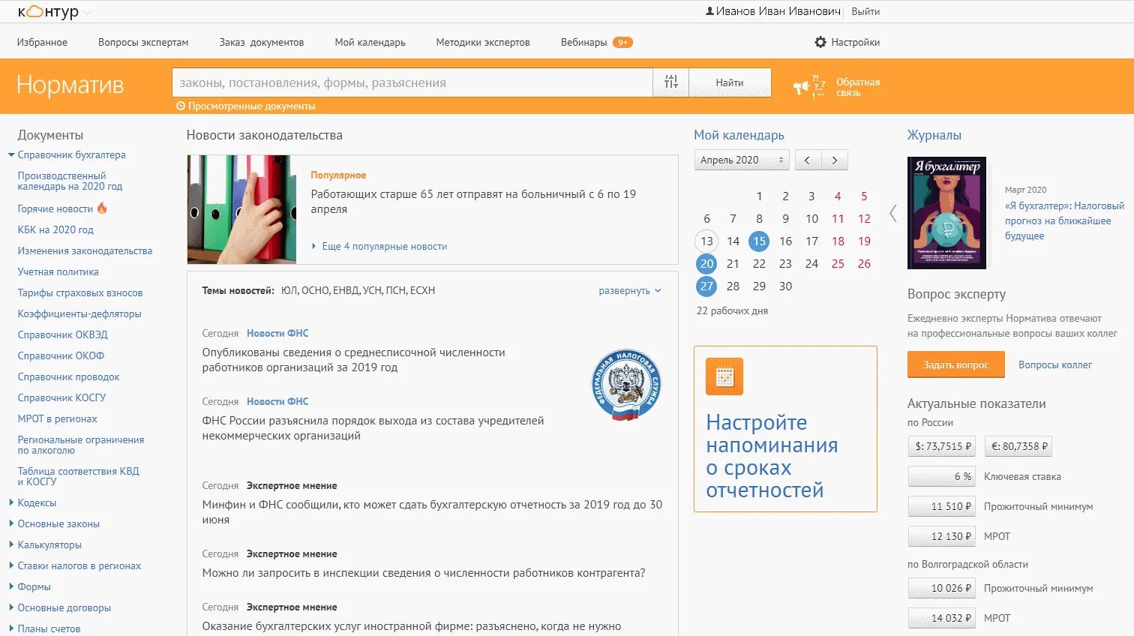
Task: Click the fire icon beside Горячие новости
Action: click(x=101, y=208)
